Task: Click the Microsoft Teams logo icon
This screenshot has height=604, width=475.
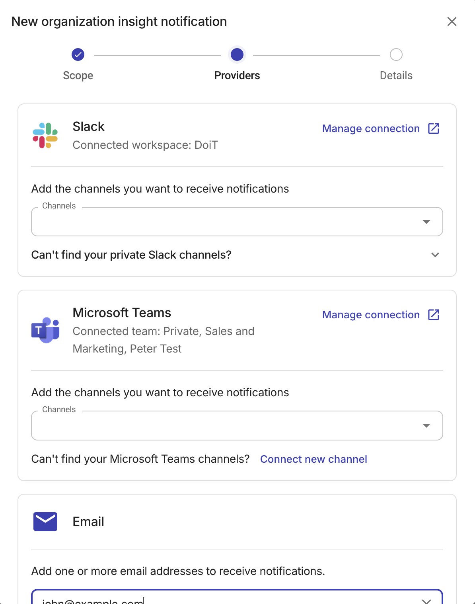Action: [45, 330]
